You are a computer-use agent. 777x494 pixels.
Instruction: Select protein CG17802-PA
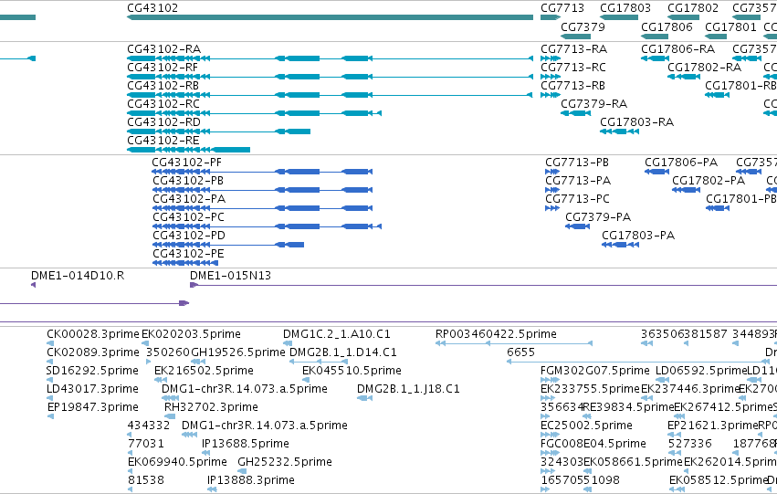(709, 181)
